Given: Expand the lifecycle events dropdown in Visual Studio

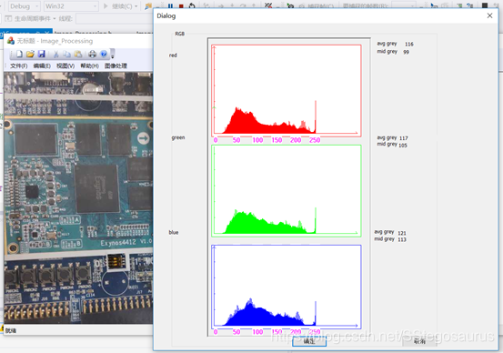Looking at the screenshot, I should tap(55, 18).
